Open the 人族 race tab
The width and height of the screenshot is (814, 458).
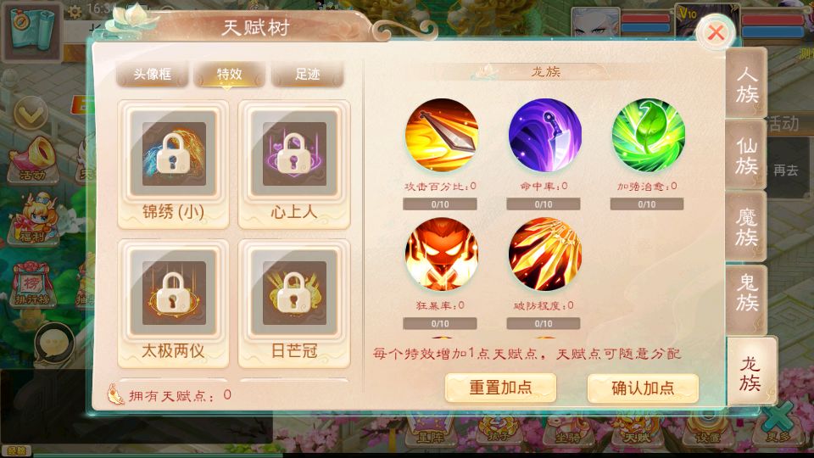[746, 84]
